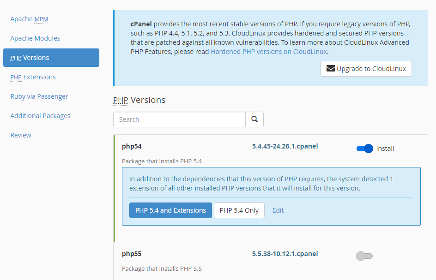This screenshot has height=280, width=436.
Task: Navigate to Ruby via Passenger
Action: (39, 96)
